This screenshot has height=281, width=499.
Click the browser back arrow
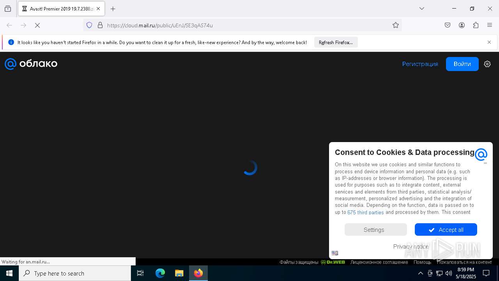tap(9, 25)
